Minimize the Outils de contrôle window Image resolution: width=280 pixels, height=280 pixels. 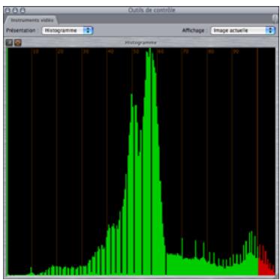(x=15, y=11)
